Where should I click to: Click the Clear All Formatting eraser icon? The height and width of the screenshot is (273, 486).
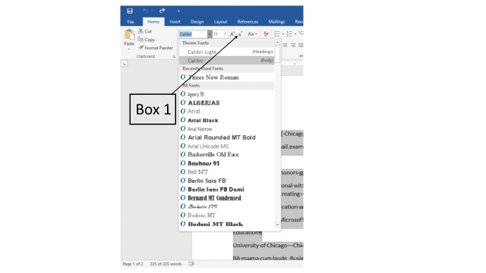266,34
